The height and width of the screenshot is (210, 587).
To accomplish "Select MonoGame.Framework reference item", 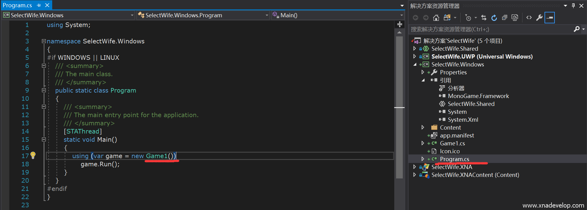I will pyautogui.click(x=478, y=96).
